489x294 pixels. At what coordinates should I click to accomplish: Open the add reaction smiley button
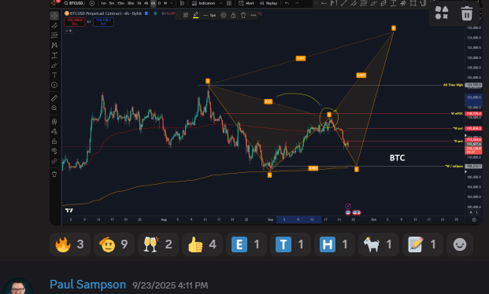[460, 244]
